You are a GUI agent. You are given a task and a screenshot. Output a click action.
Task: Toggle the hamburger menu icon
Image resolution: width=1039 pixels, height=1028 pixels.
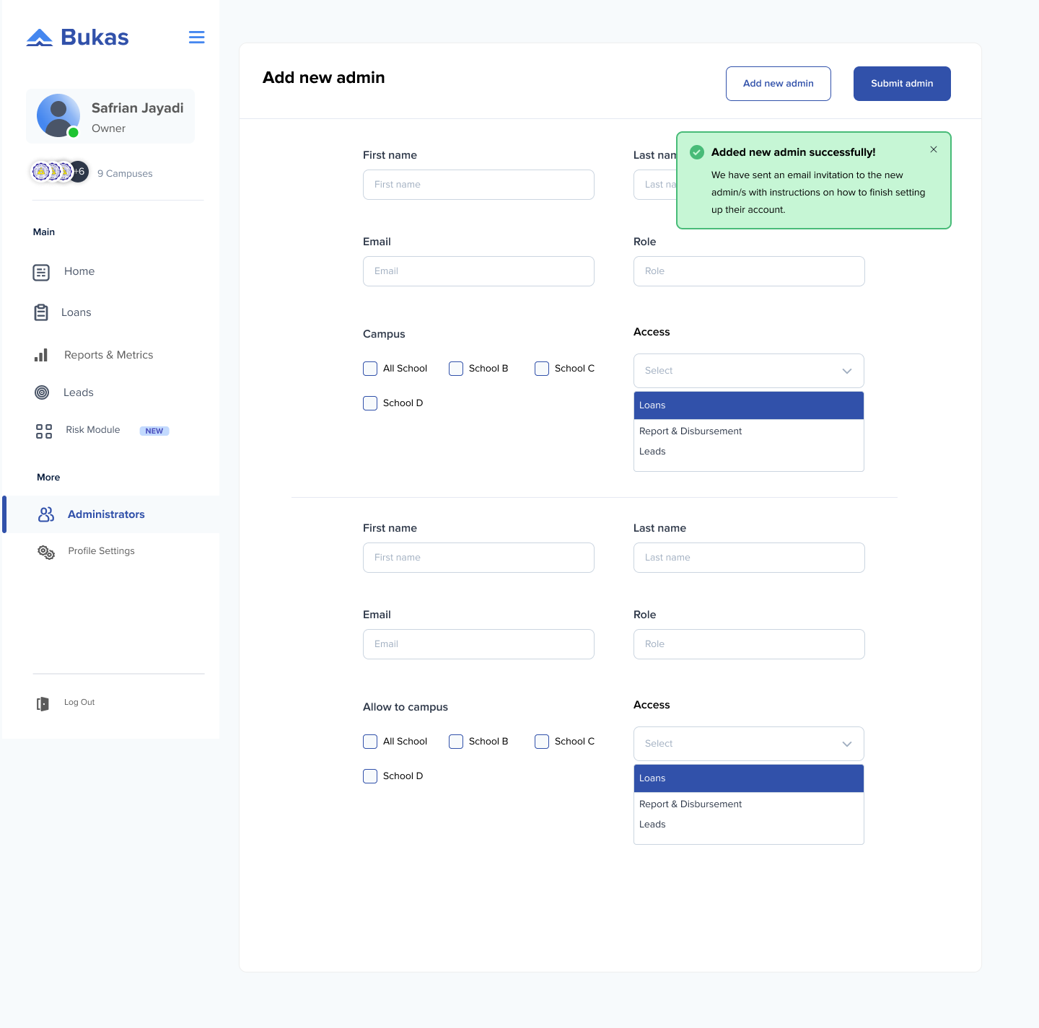click(x=196, y=38)
